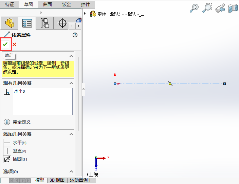
Task: Click Zoom to Area icon
Action: point(207,8)
